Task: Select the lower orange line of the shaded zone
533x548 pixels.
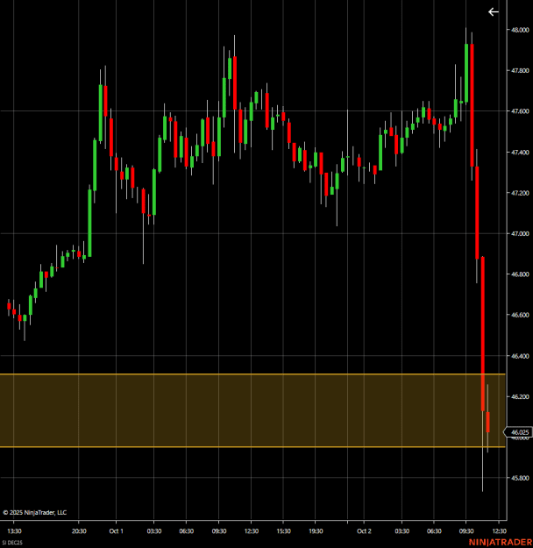Action: tap(252, 447)
